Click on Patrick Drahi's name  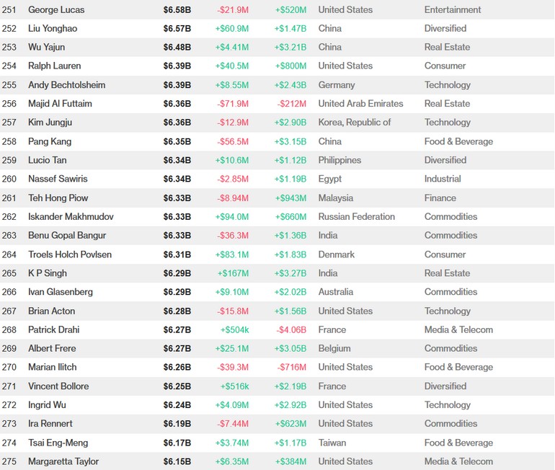(54, 329)
